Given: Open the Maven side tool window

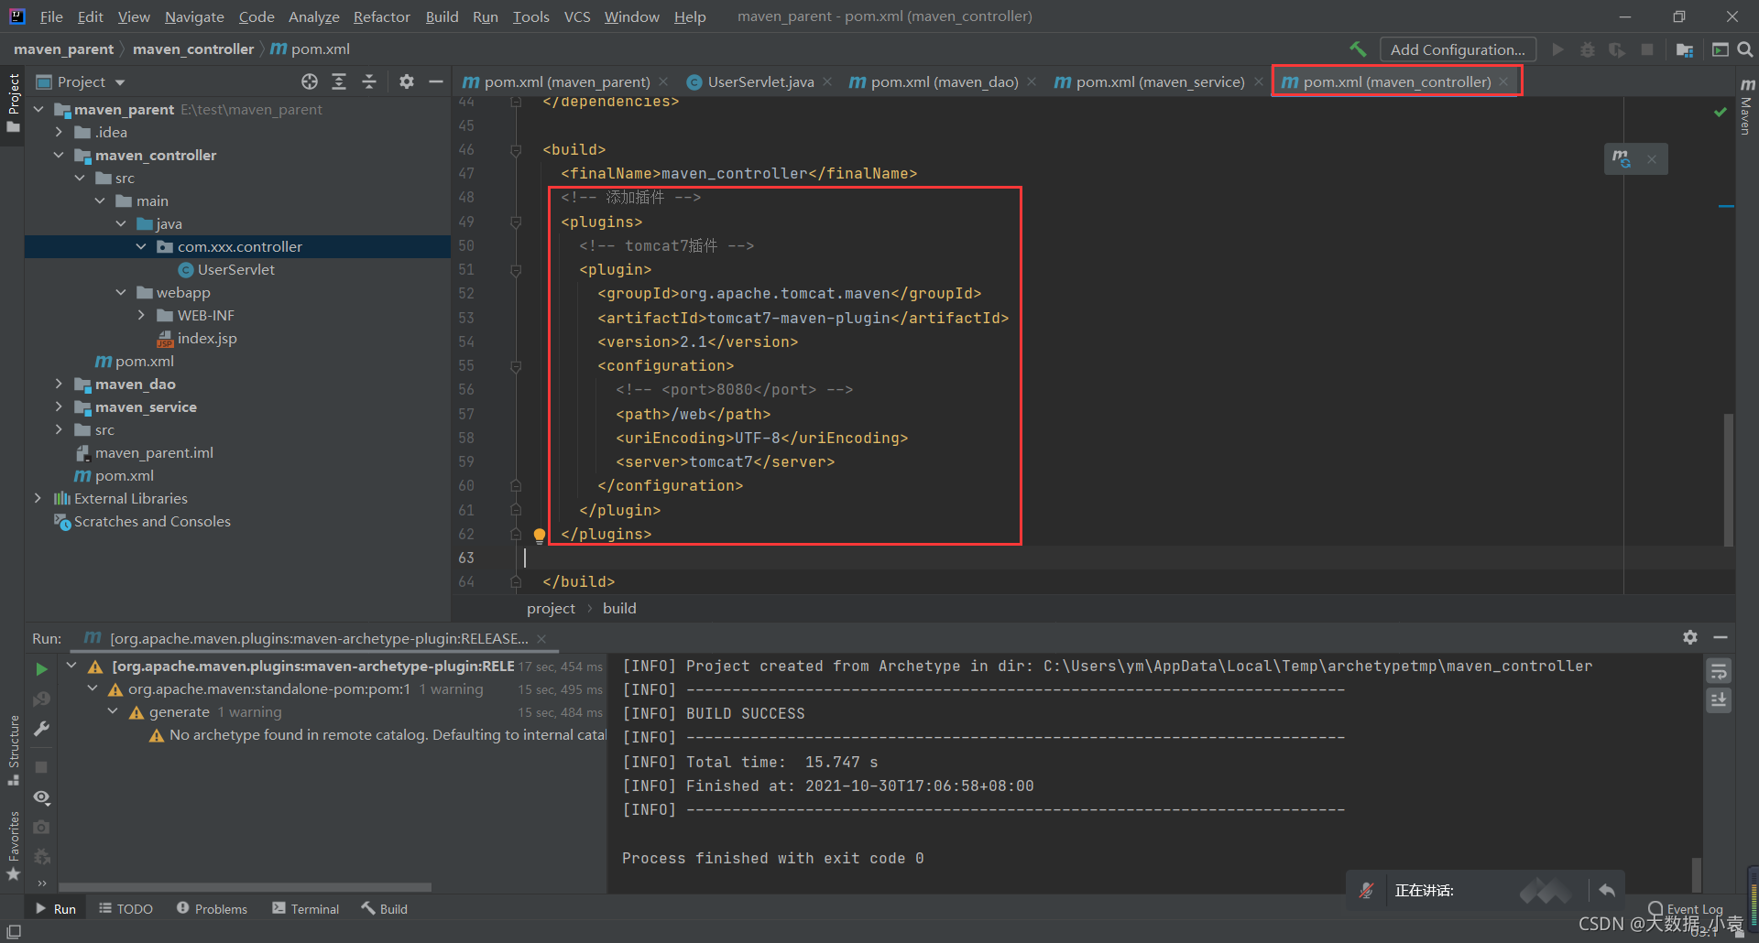Looking at the screenshot, I should [1747, 107].
